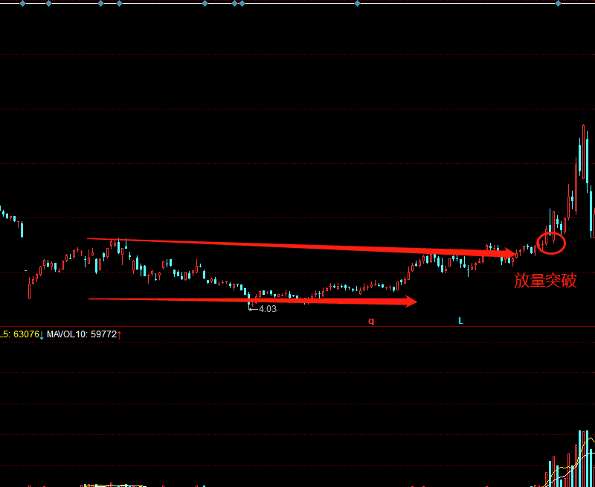Viewport: 595px width, 487px height.
Task: Click the cyan "L" event marker
Action: [460, 321]
